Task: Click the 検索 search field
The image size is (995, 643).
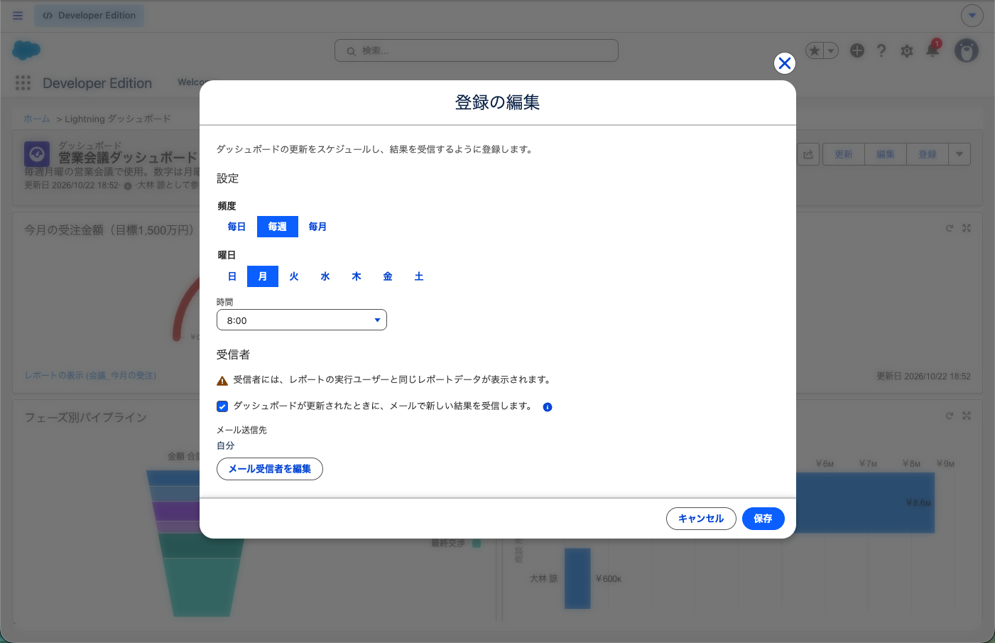Action: 477,50
